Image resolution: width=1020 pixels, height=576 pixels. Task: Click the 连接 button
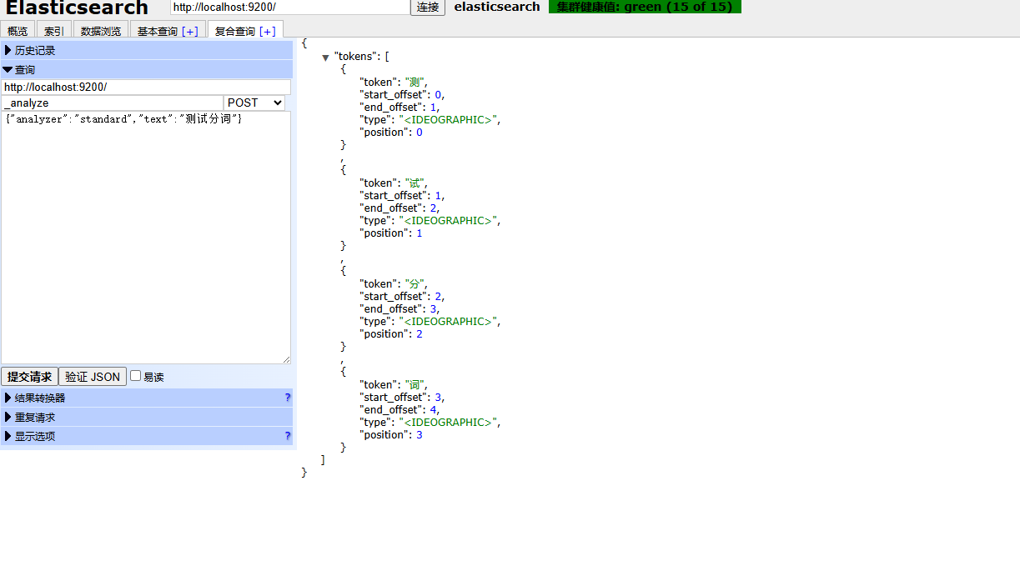pos(428,7)
